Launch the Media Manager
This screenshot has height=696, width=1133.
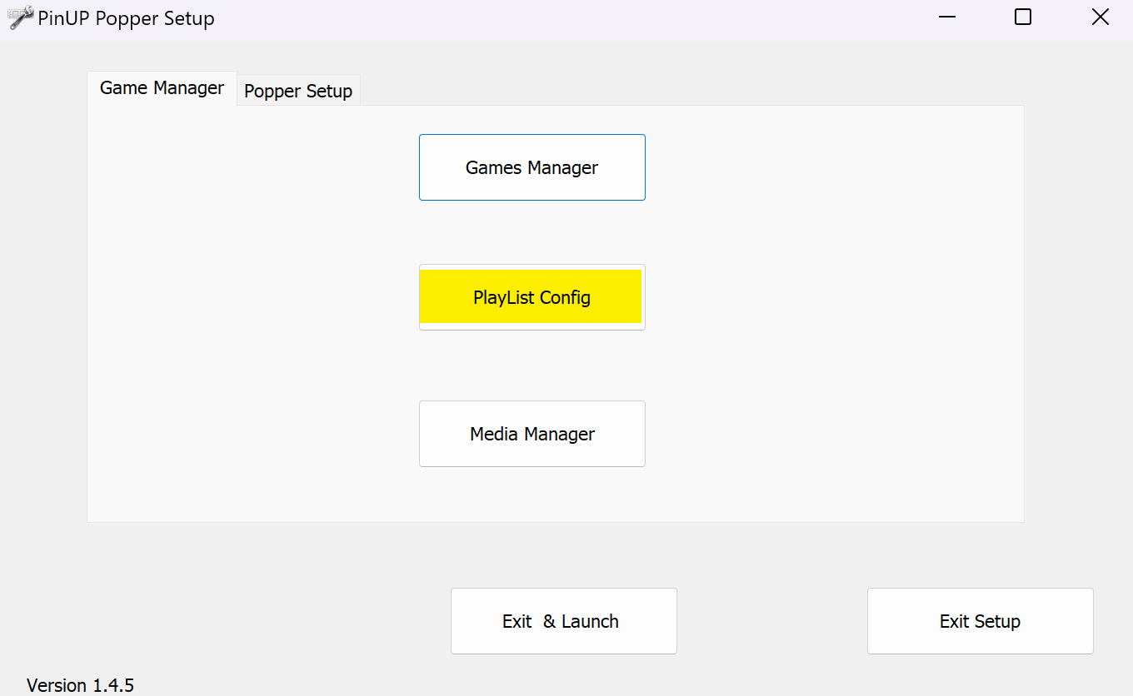pyautogui.click(x=532, y=434)
